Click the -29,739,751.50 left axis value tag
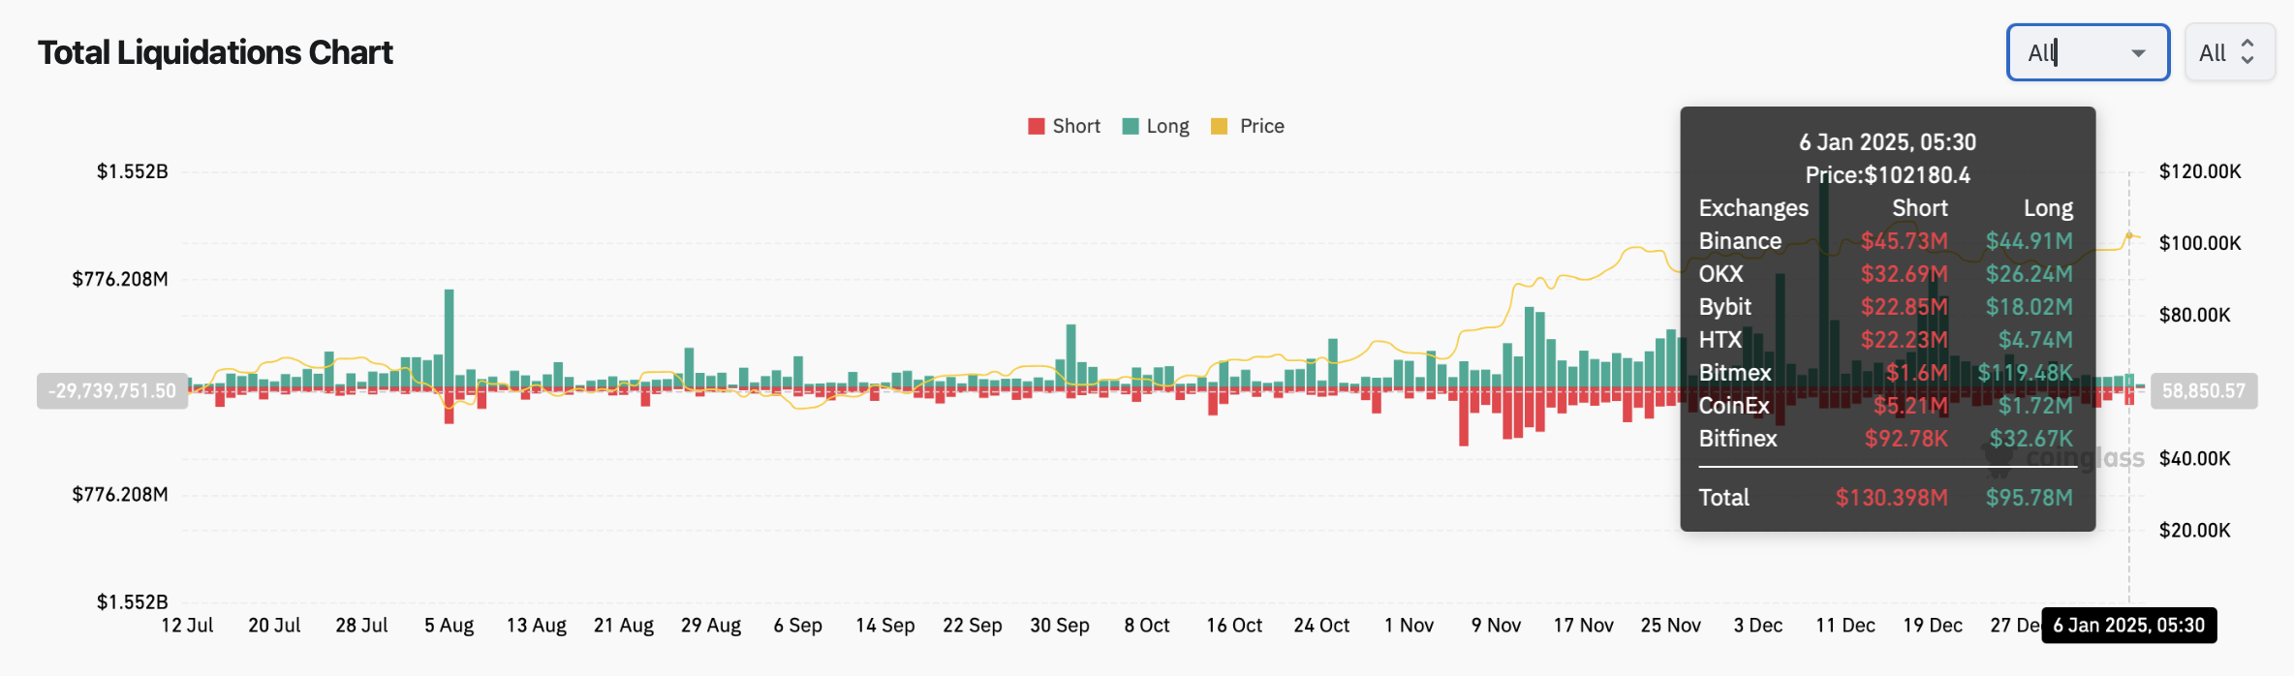 [112, 391]
